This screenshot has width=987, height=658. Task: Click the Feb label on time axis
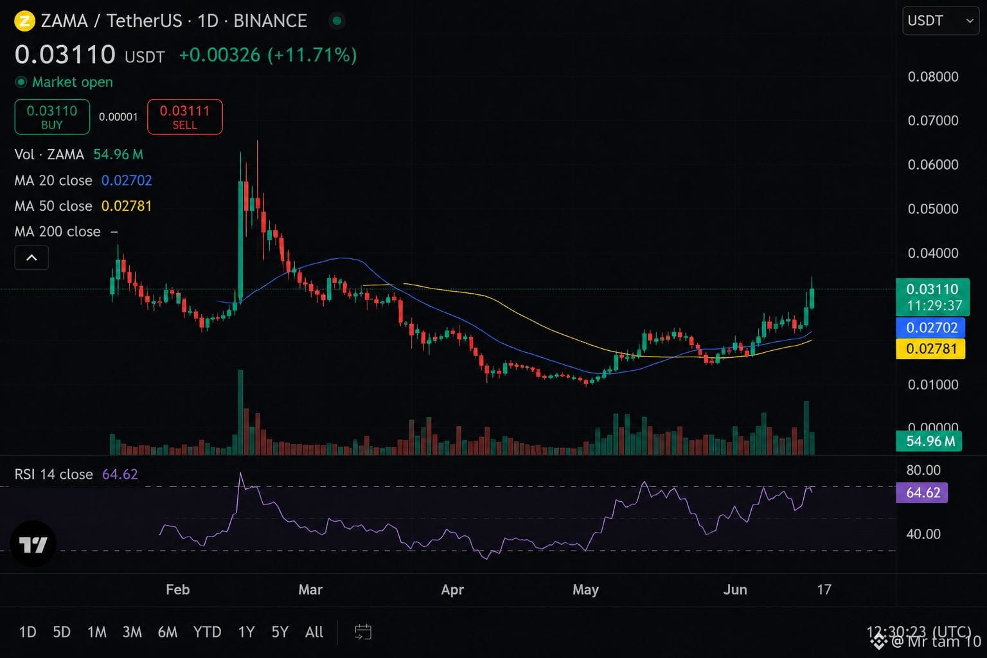coord(178,589)
